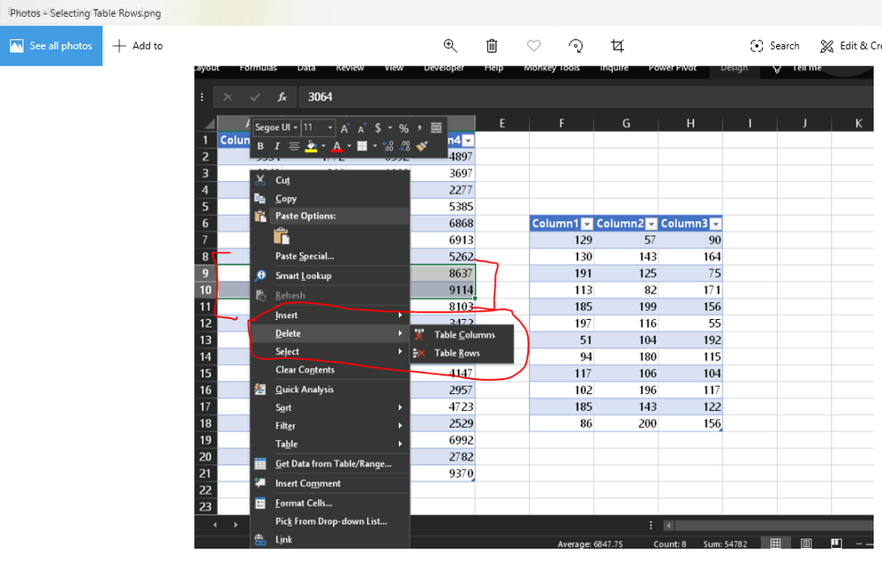Choose Insert Comment from context menu

pos(329,483)
